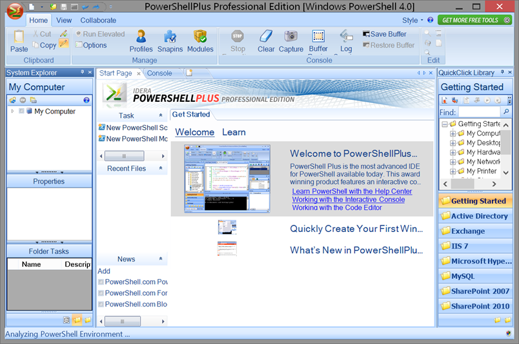Click the Copy button
Viewport: 519px width, 344px height.
point(45,45)
